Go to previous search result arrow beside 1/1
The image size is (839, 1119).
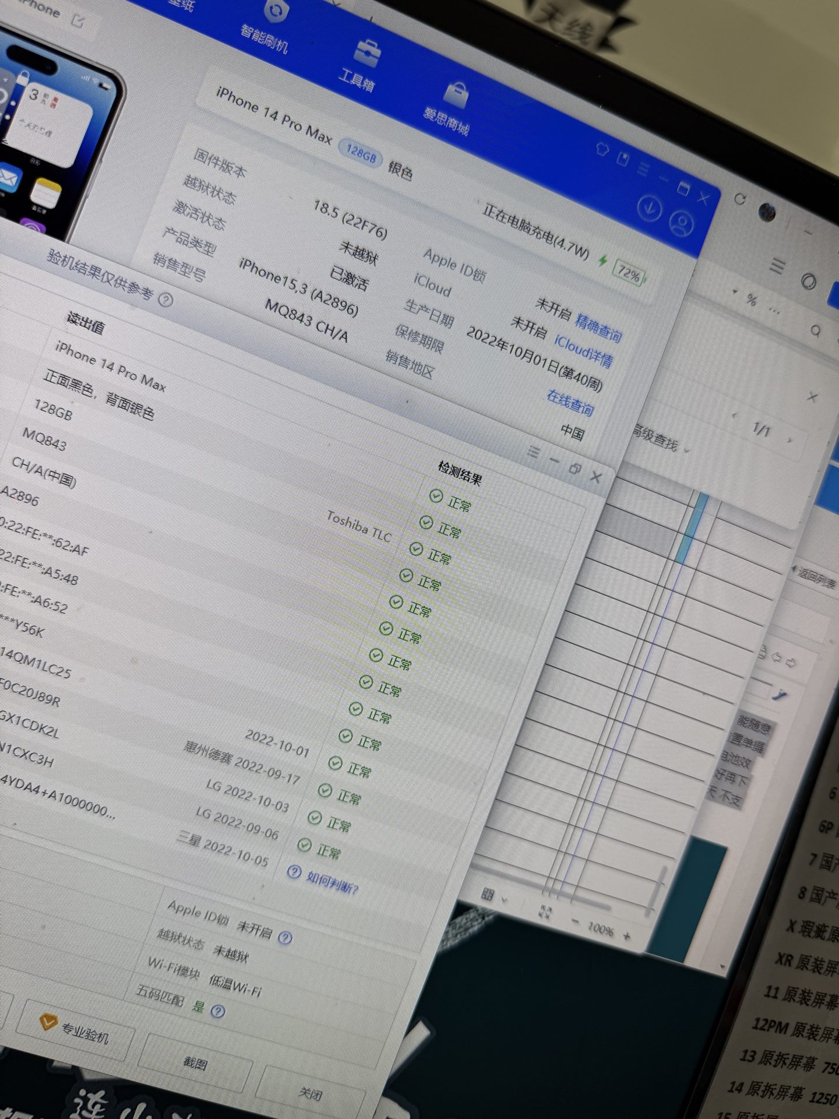[x=735, y=416]
